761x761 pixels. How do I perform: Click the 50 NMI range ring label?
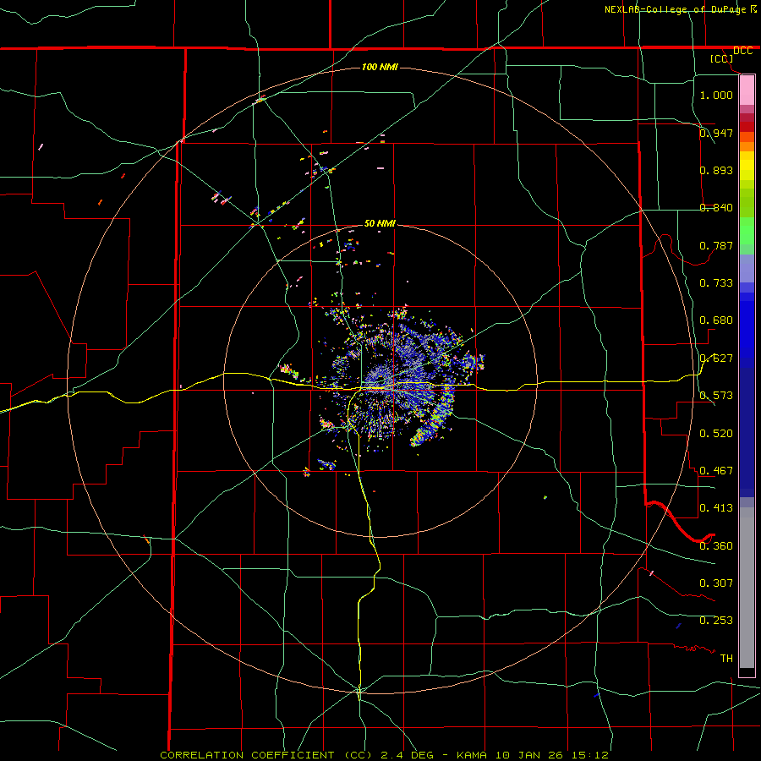(x=380, y=223)
